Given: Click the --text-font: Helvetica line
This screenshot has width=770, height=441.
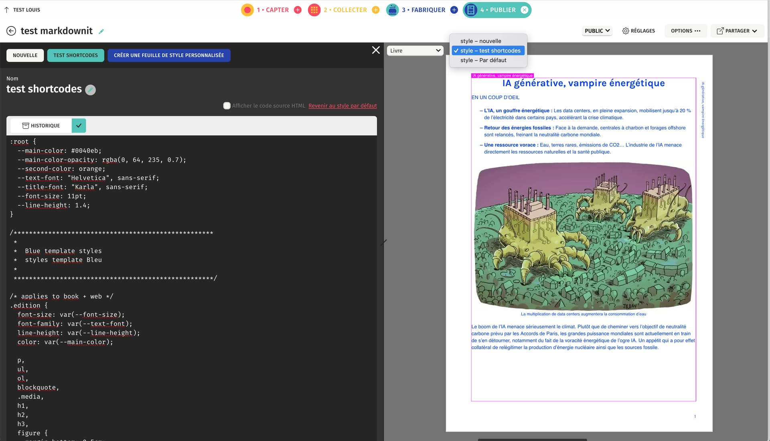Looking at the screenshot, I should 88,178.
